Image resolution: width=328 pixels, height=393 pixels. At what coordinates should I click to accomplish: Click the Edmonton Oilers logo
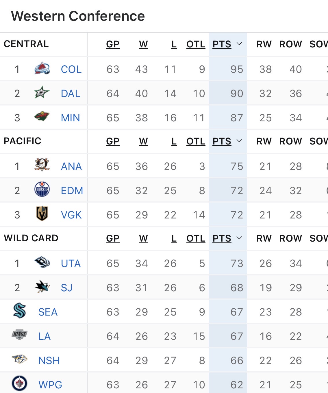coord(42,190)
